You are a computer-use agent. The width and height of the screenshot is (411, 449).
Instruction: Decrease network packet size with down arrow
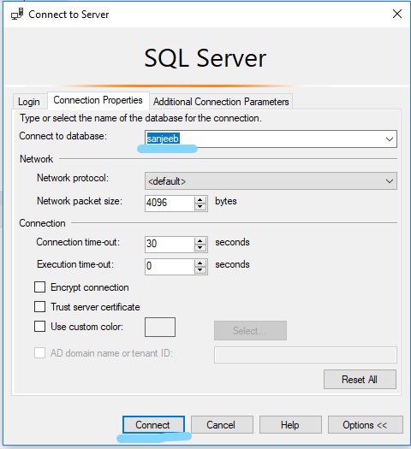pyautogui.click(x=200, y=207)
